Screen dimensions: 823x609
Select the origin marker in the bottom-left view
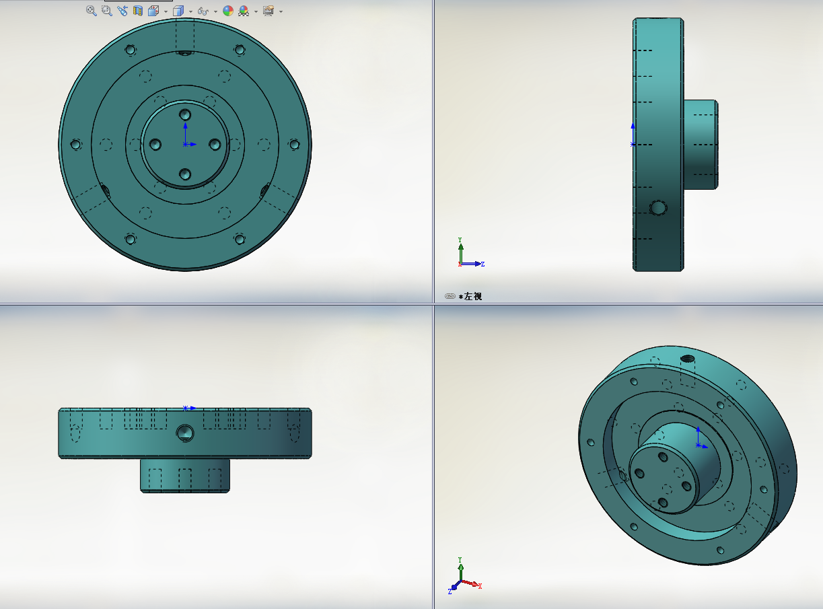click(x=186, y=408)
